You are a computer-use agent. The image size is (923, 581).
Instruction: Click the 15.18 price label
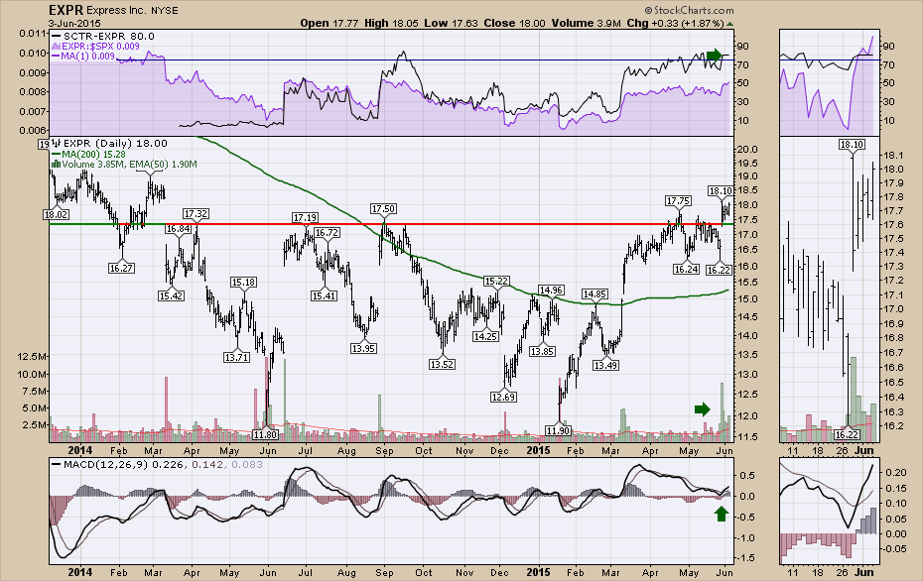(243, 283)
